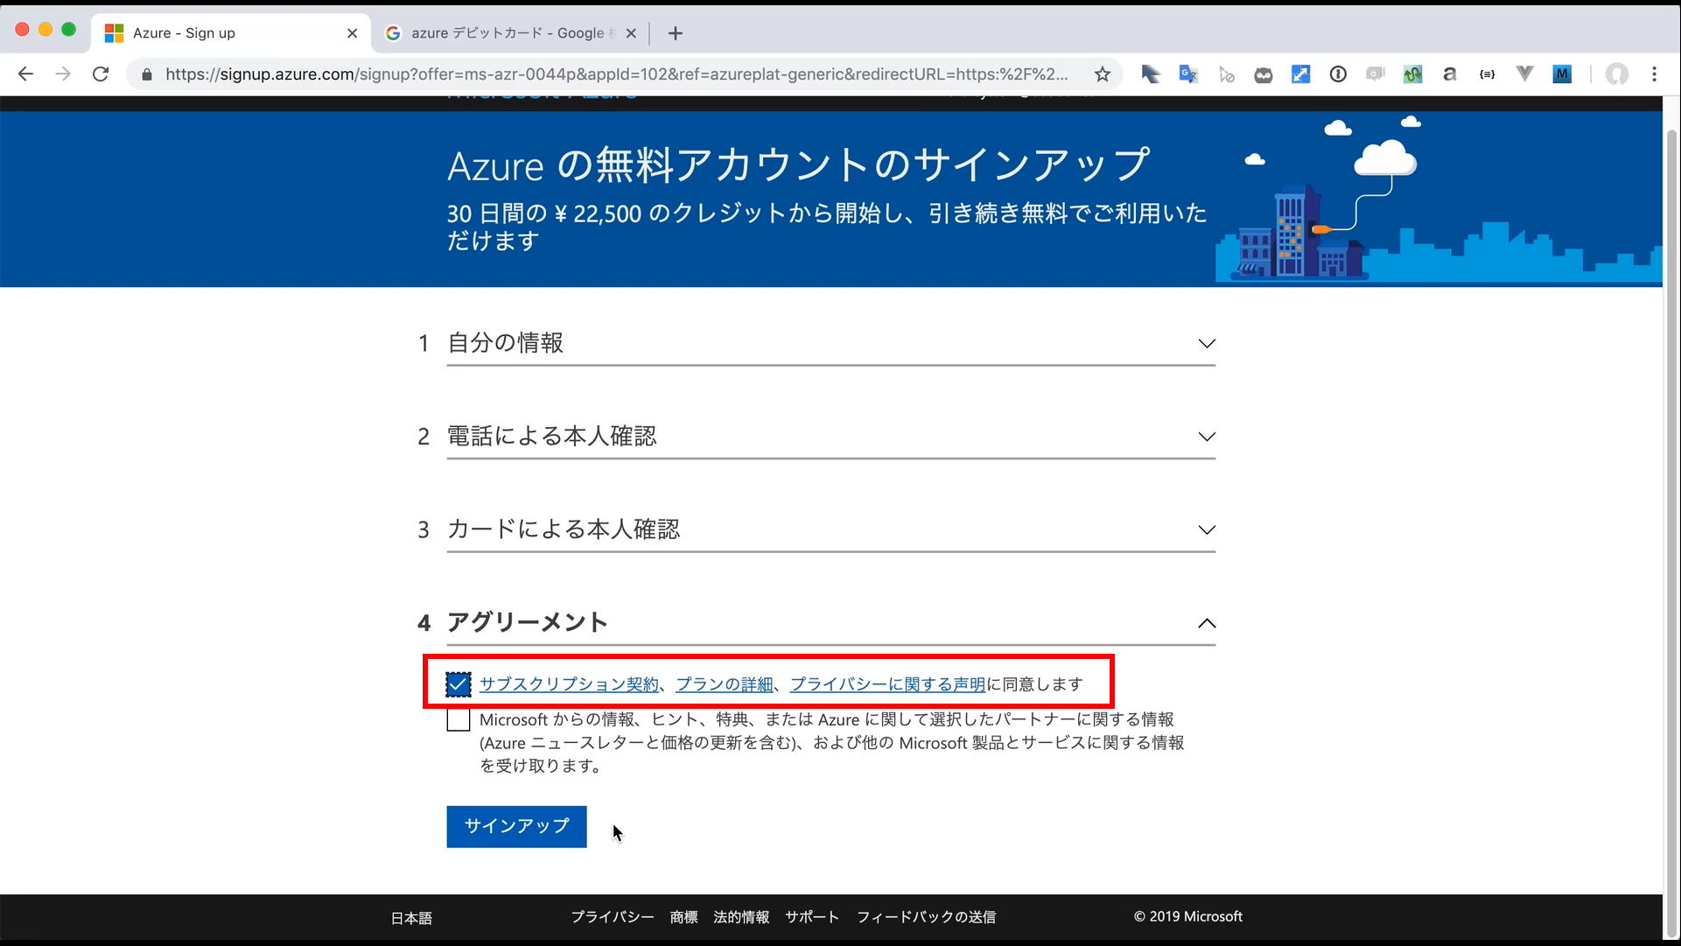The width and height of the screenshot is (1681, 946).
Task: Click the lowercase 'a' extension icon
Action: 1450,74
